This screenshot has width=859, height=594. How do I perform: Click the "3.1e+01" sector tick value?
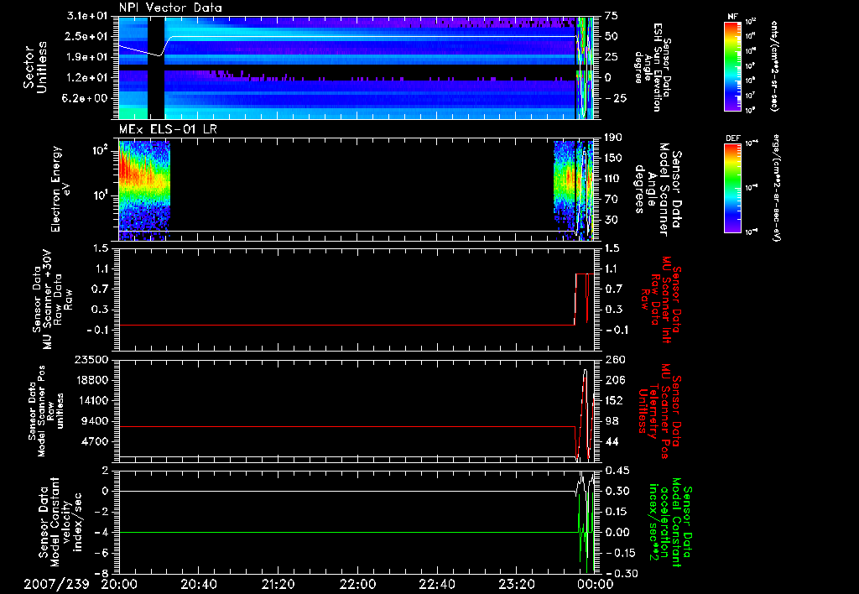tap(88, 16)
